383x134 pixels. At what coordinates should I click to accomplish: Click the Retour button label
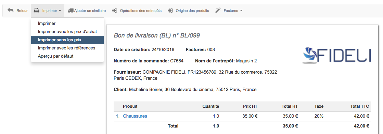(22, 11)
